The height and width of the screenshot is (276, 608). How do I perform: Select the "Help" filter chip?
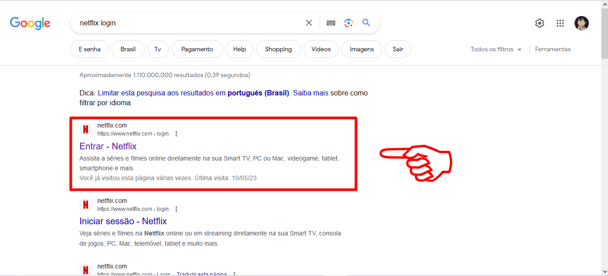[x=239, y=49]
